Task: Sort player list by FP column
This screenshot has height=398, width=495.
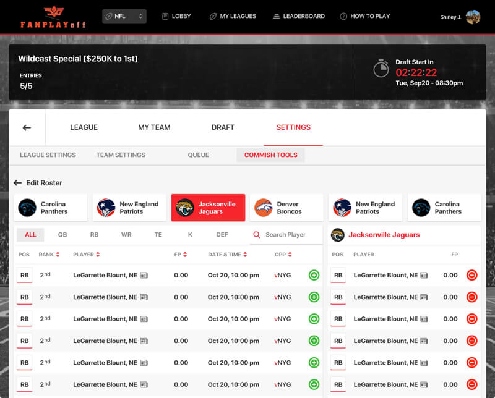Action: (x=180, y=255)
